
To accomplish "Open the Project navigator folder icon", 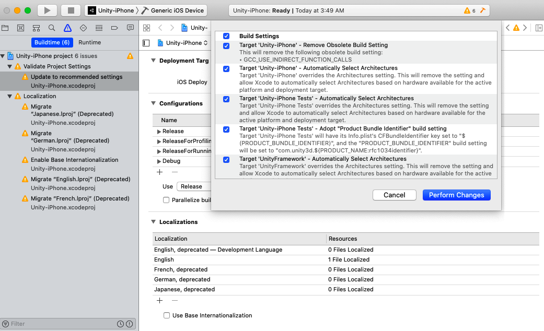I will 5,28.
